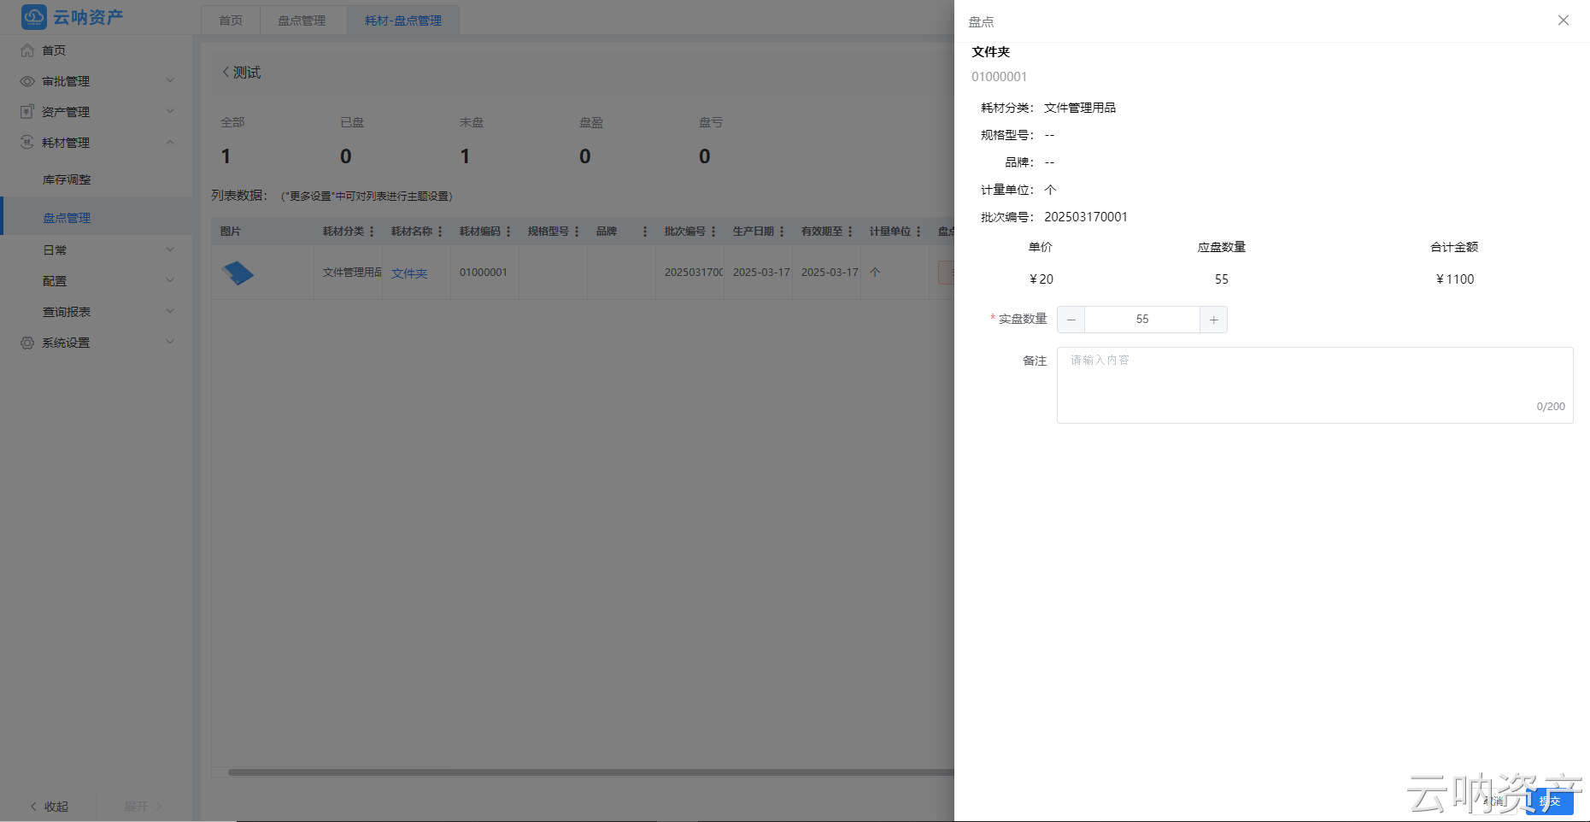Expand the 配置 sidebar section

54,280
